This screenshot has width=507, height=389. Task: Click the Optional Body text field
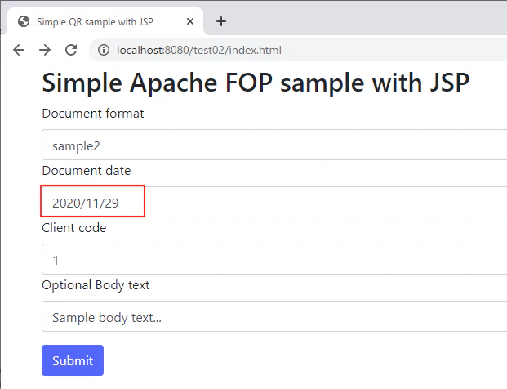[274, 316]
